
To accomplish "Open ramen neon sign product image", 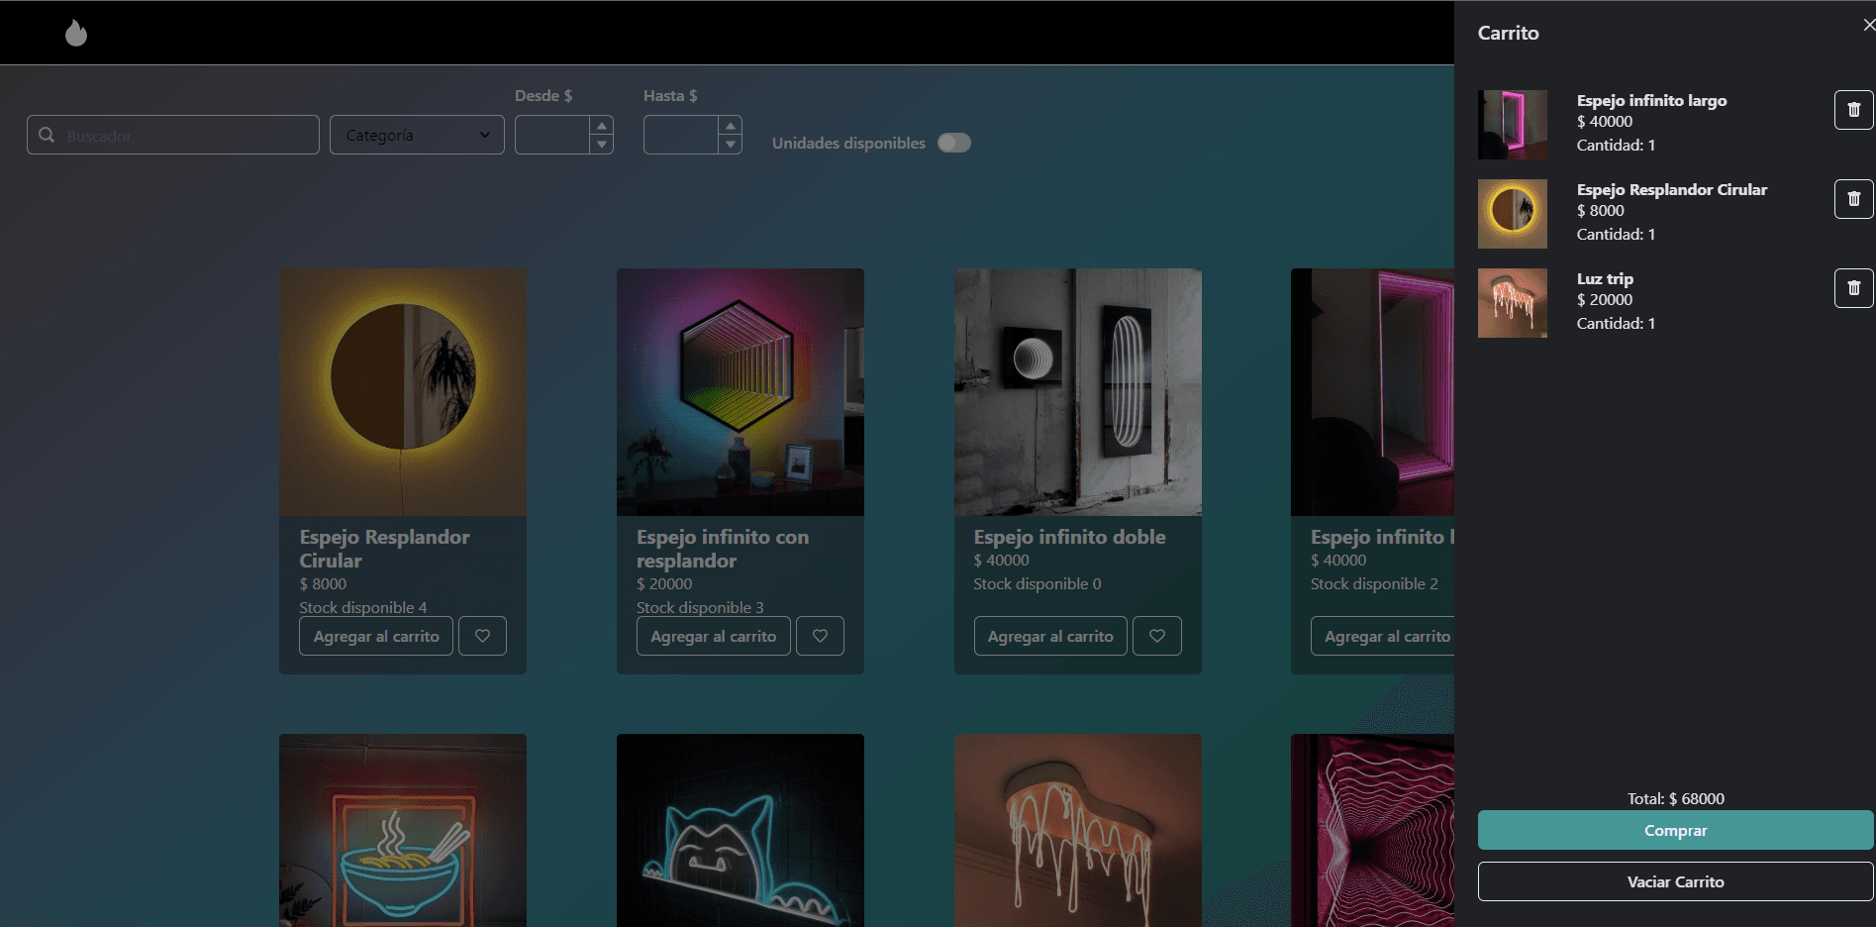I will tap(403, 830).
